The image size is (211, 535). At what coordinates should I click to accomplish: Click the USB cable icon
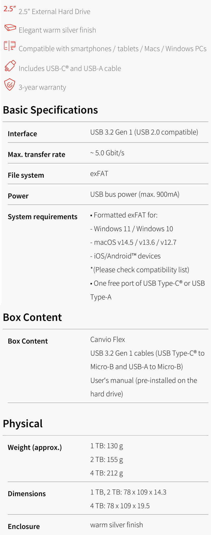(x=10, y=66)
